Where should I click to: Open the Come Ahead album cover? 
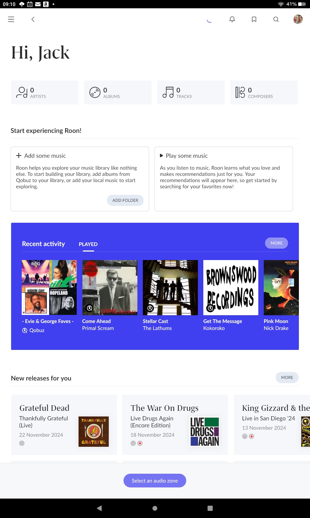pyautogui.click(x=110, y=287)
